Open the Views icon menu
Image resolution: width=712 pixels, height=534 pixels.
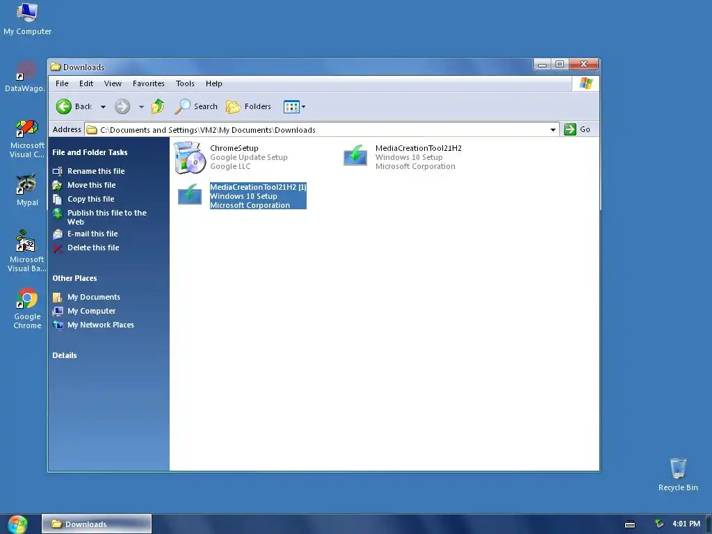[x=294, y=106]
